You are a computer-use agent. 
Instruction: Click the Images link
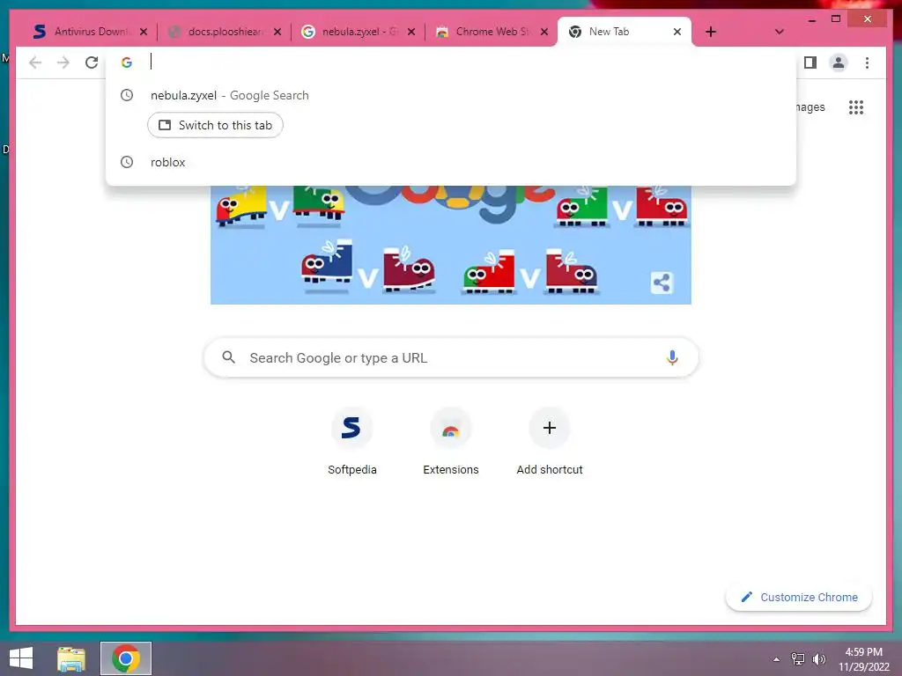(809, 107)
